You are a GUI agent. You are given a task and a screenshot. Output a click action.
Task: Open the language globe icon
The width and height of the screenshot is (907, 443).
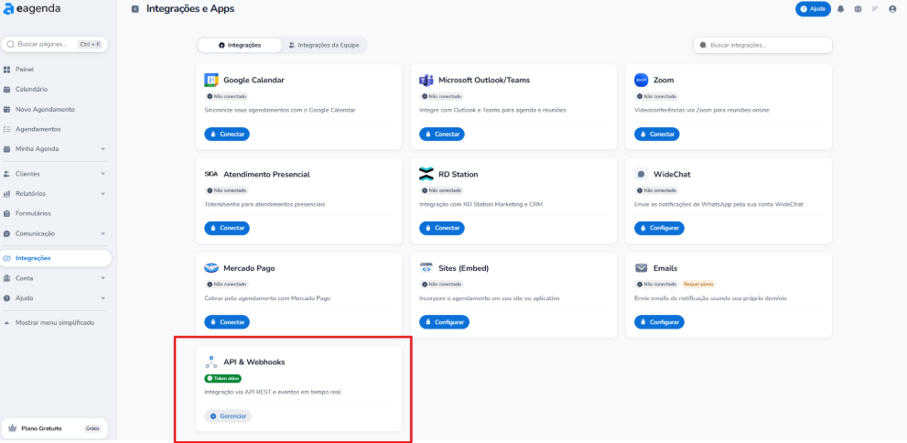pos(858,9)
